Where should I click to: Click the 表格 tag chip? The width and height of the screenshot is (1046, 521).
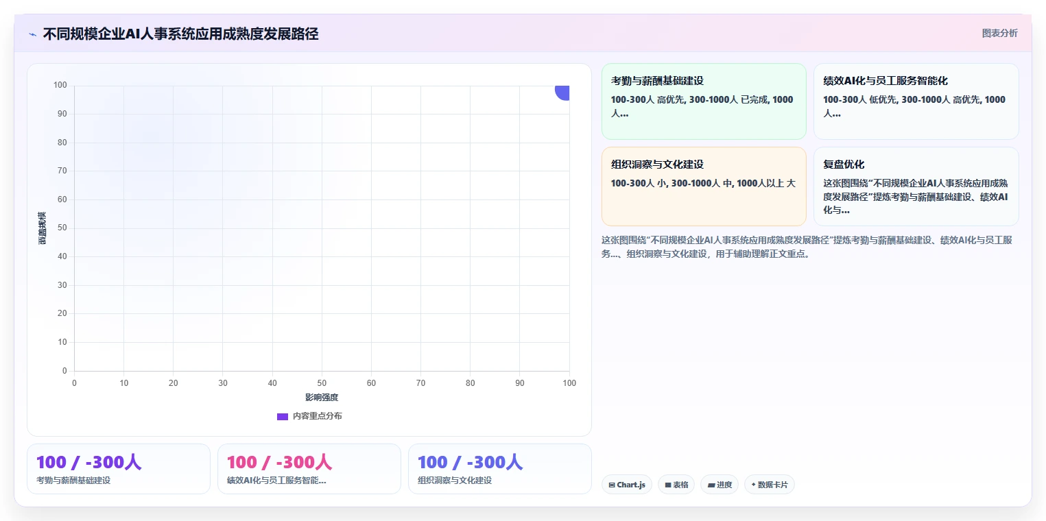[676, 485]
